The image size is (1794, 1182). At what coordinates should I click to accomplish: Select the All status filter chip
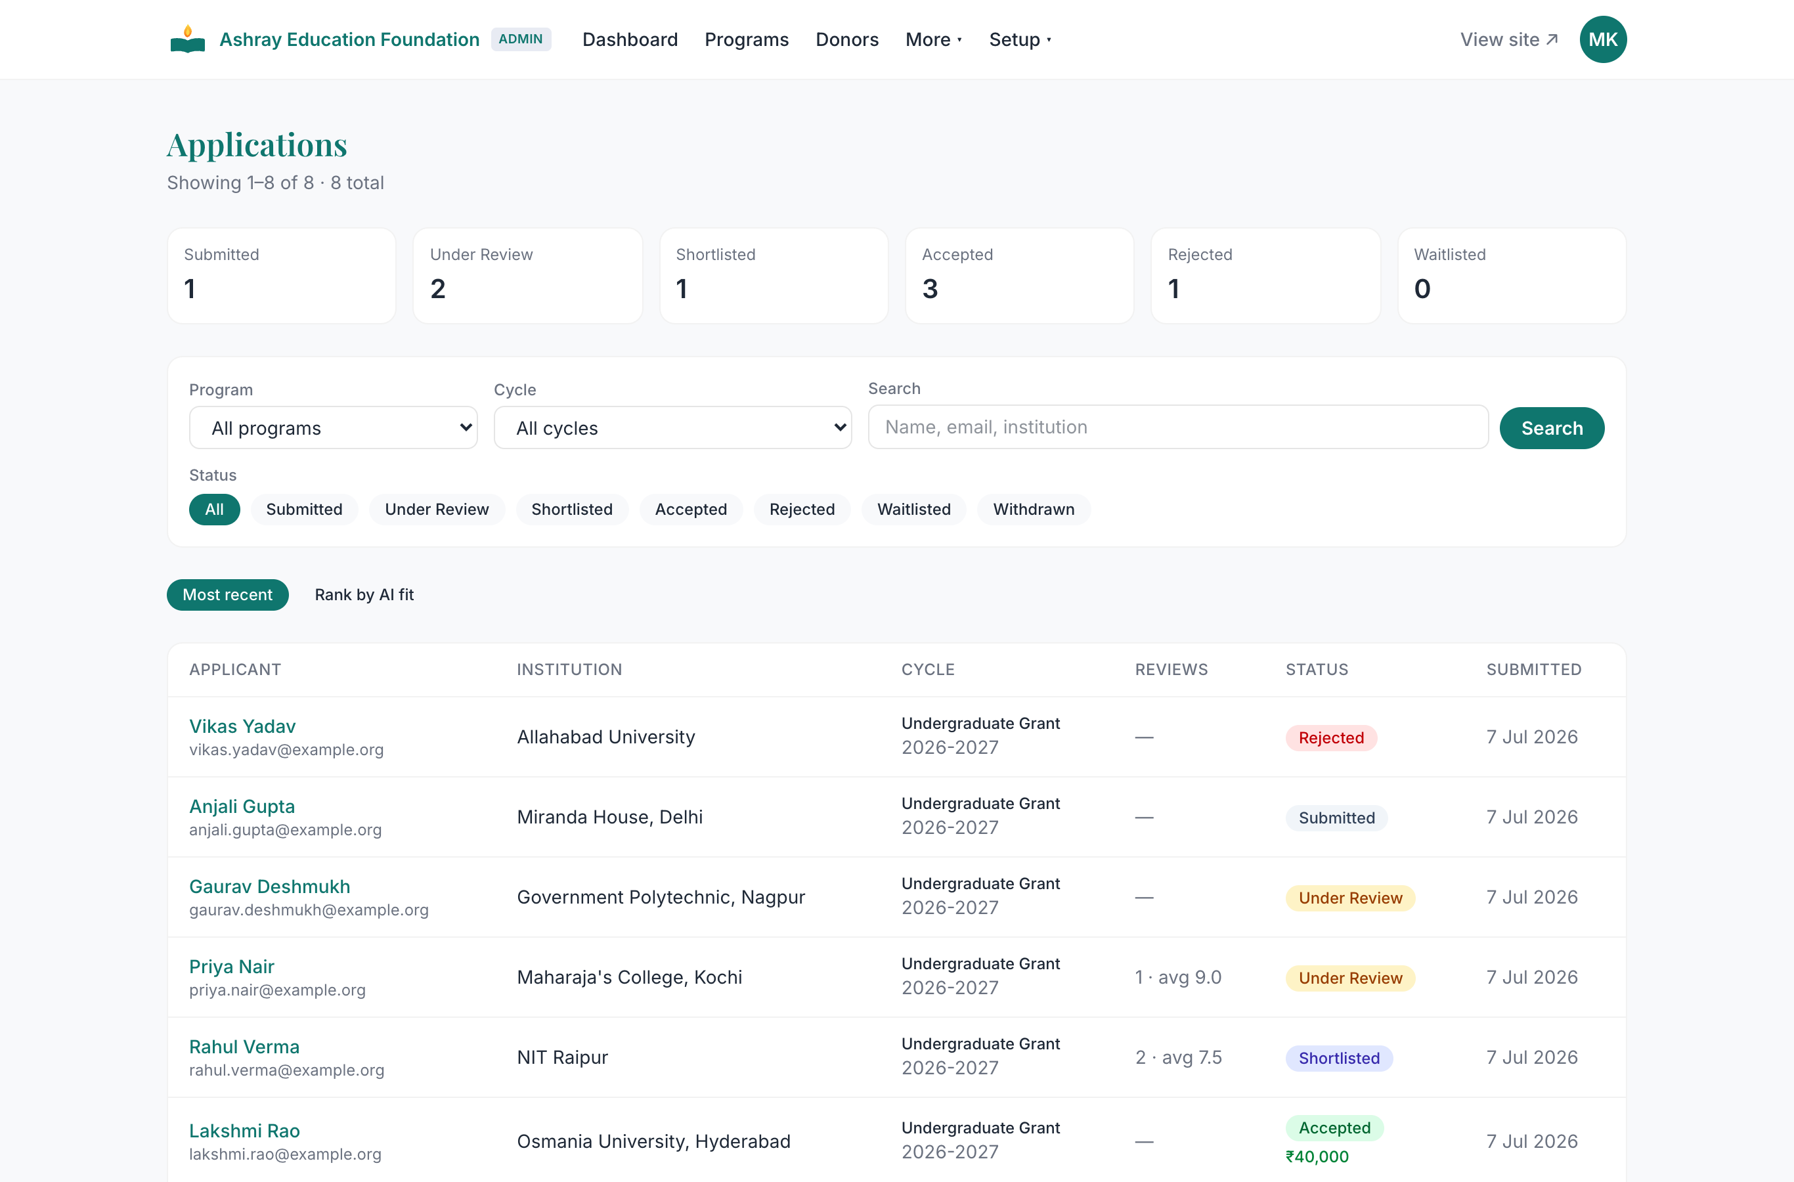click(x=214, y=510)
